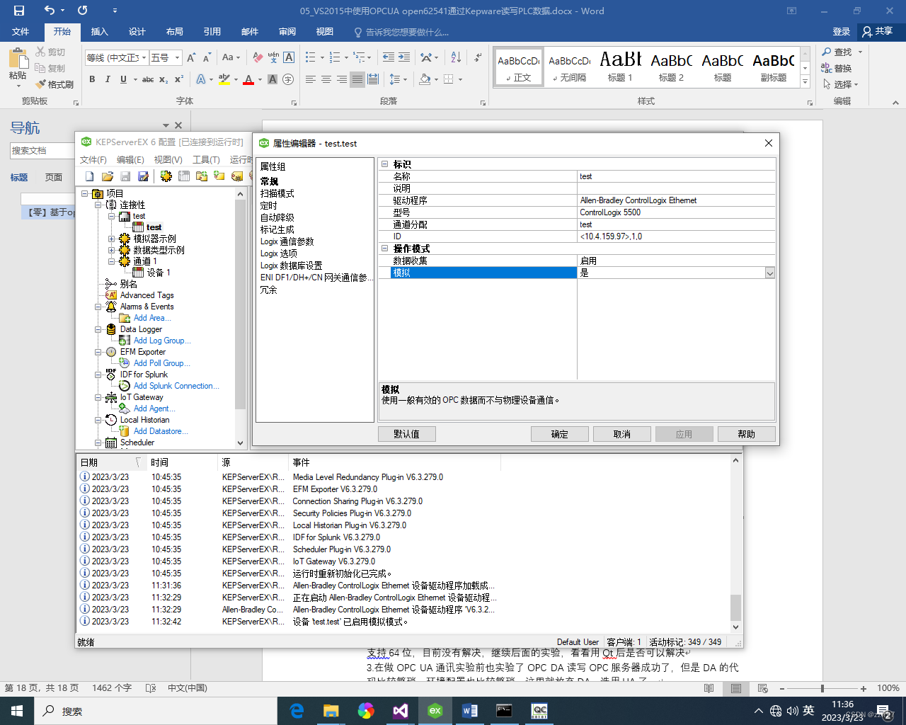Viewport: 906px width, 725px height.
Task: Click the 确定 button in property editor
Action: (560, 434)
